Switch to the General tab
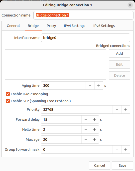Image resolution: width=135 pixels, height=171 pixels. pyautogui.click(x=13, y=26)
